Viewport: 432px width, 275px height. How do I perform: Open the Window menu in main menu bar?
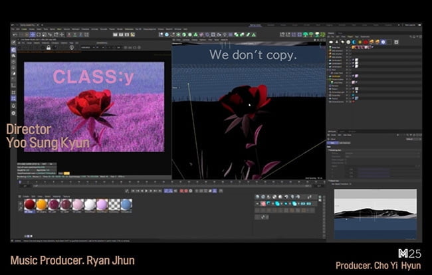point(178,29)
